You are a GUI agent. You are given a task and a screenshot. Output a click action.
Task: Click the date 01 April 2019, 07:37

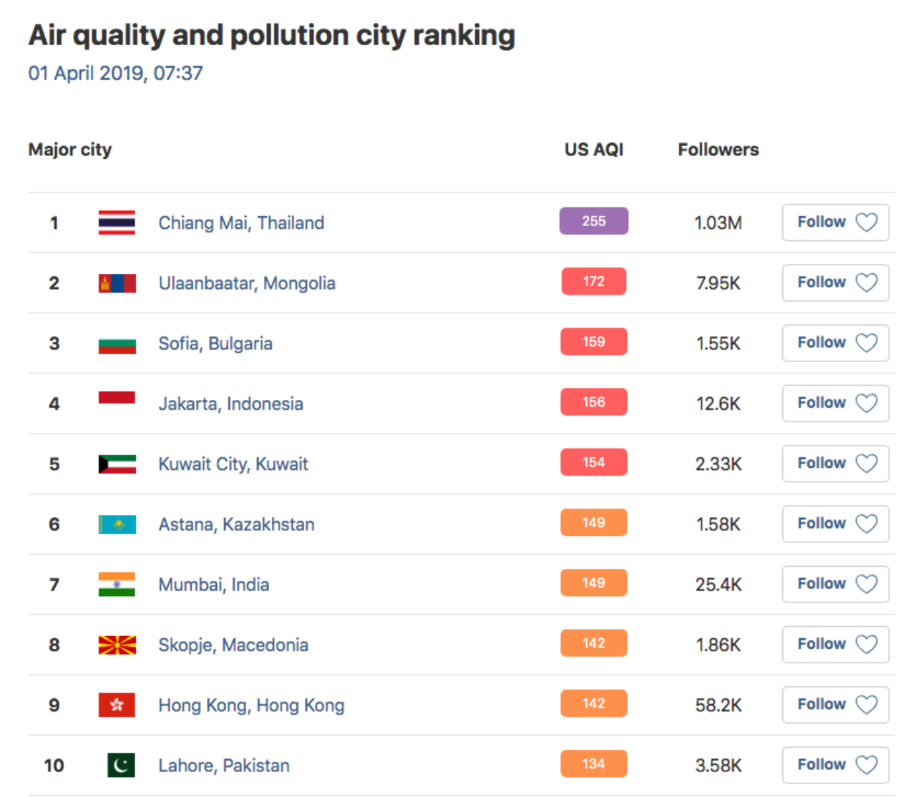click(x=115, y=73)
